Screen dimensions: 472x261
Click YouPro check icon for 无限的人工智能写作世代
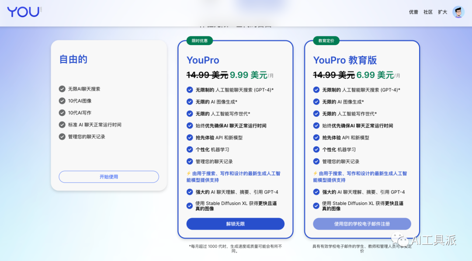click(x=190, y=114)
